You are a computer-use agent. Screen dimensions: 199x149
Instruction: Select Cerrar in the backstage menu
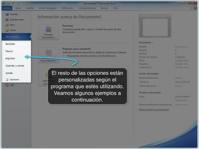pyautogui.click(x=11, y=30)
